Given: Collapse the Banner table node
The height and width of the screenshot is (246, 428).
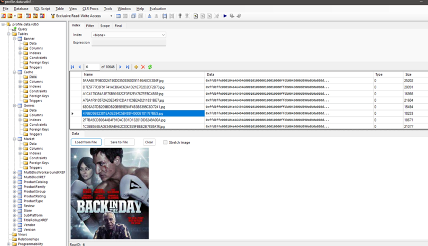Looking at the screenshot, I should 14,39.
